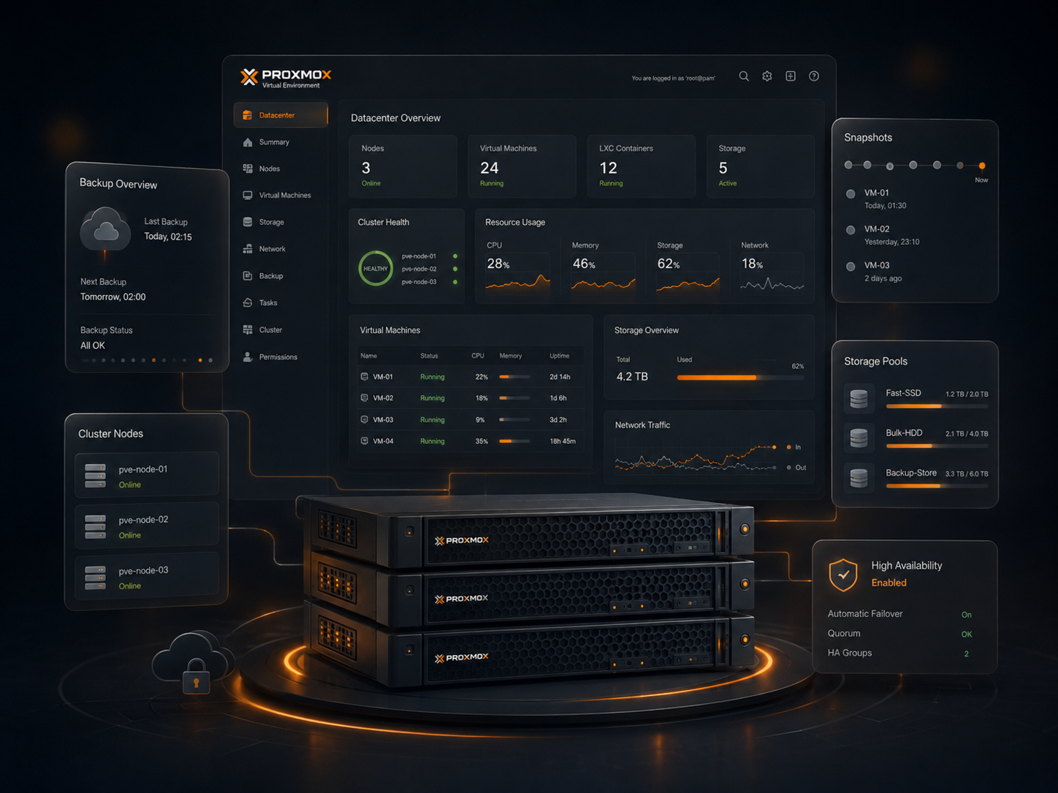The image size is (1058, 793).
Task: Toggle the In series in Network Traffic legend
Action: pos(793,447)
